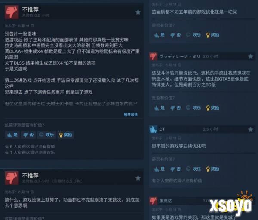
Task: Vote 是 on the 这画质都不如五年前 review
Action: click(160, 35)
